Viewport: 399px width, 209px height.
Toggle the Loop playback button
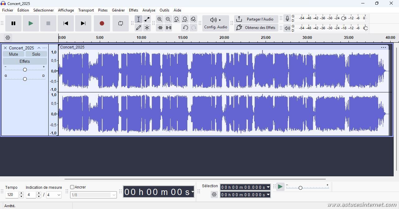click(x=120, y=23)
